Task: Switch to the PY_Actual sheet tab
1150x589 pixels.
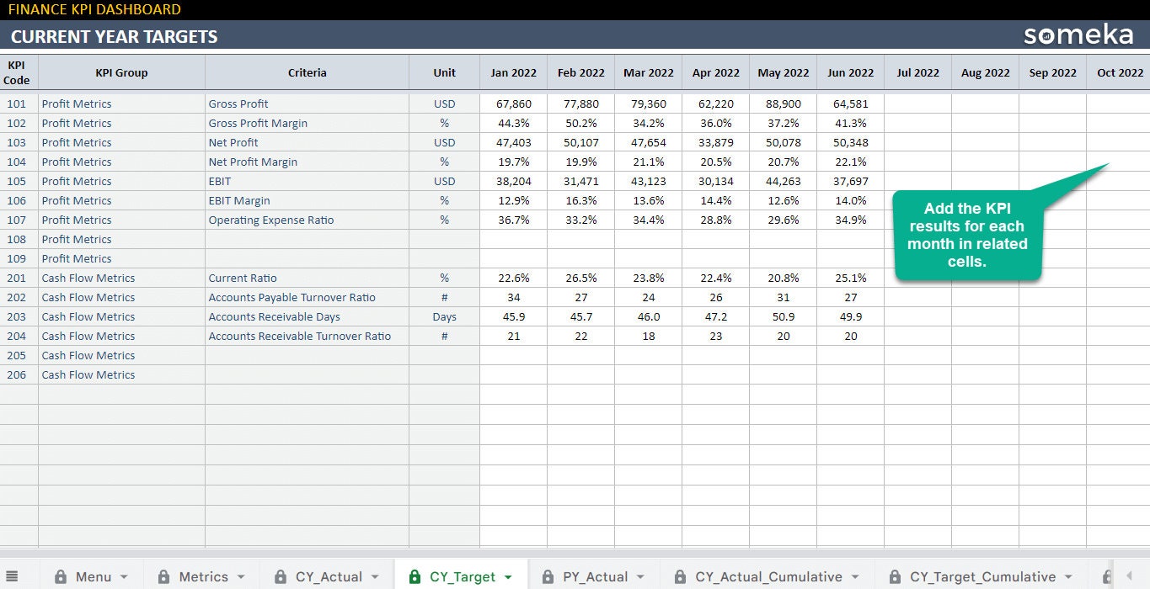Action: coord(596,577)
